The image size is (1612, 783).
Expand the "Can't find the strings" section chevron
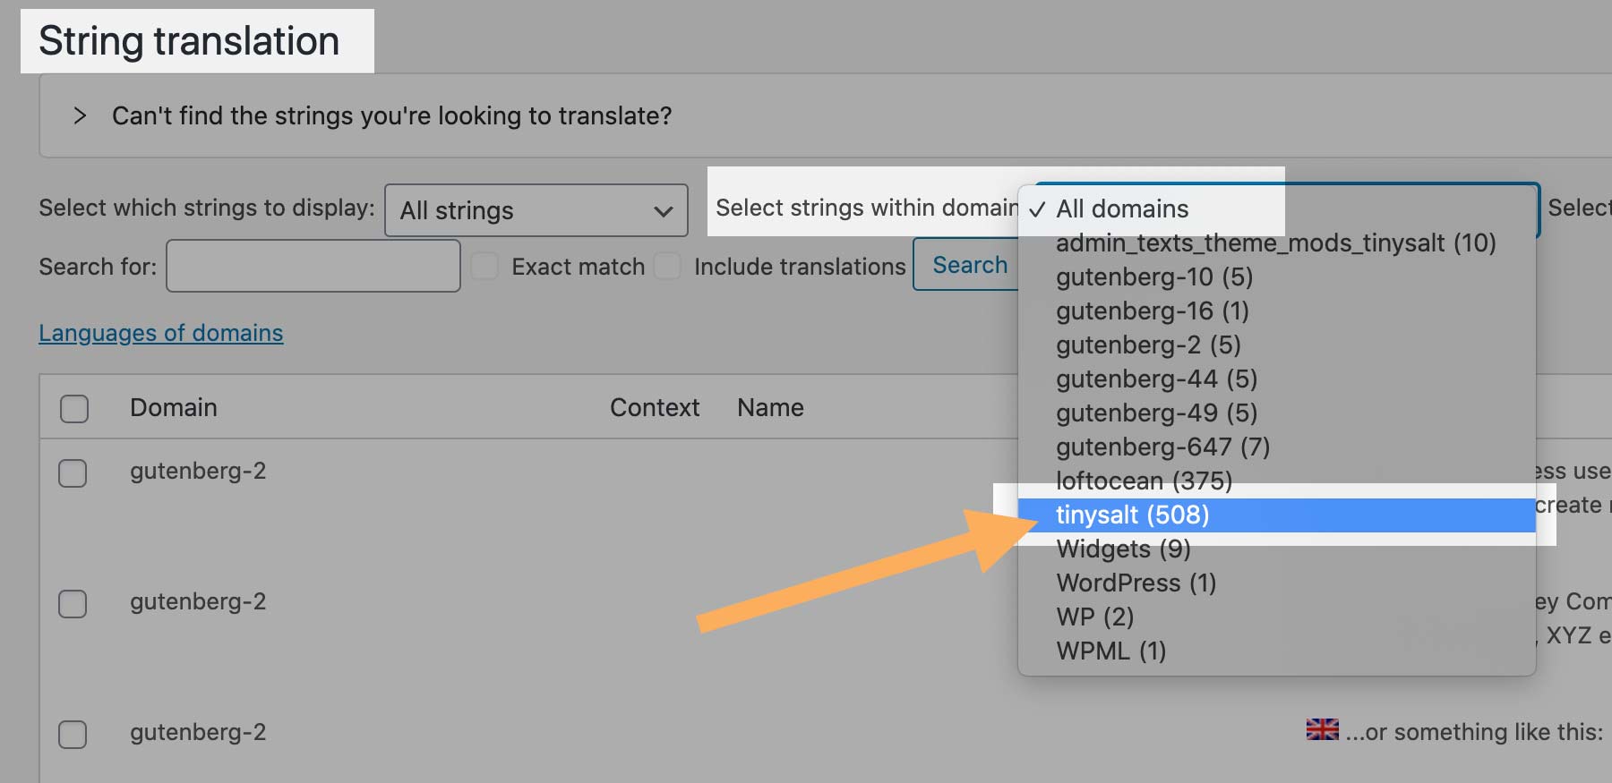pyautogui.click(x=80, y=115)
